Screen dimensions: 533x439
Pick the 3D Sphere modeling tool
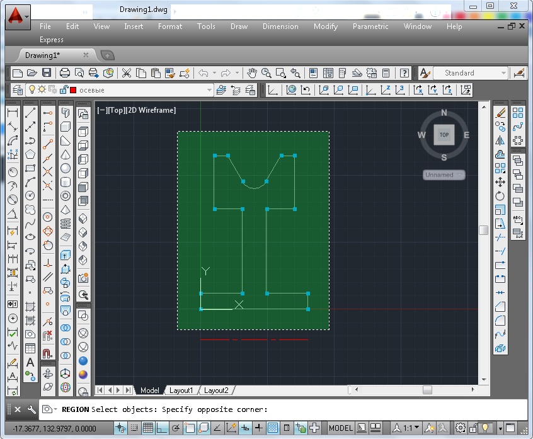point(65,169)
